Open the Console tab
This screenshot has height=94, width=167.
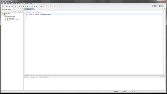pos(47,77)
